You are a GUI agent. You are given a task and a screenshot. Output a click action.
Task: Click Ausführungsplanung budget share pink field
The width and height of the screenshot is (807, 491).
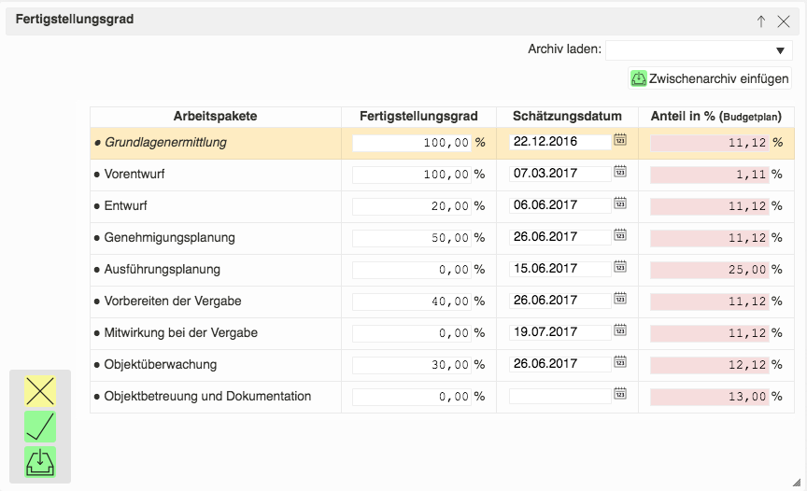click(709, 270)
